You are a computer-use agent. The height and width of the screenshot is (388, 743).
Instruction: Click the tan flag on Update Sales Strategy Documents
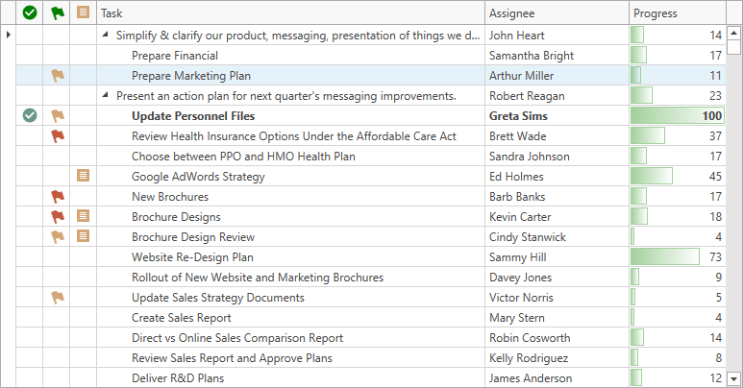pyautogui.click(x=58, y=297)
